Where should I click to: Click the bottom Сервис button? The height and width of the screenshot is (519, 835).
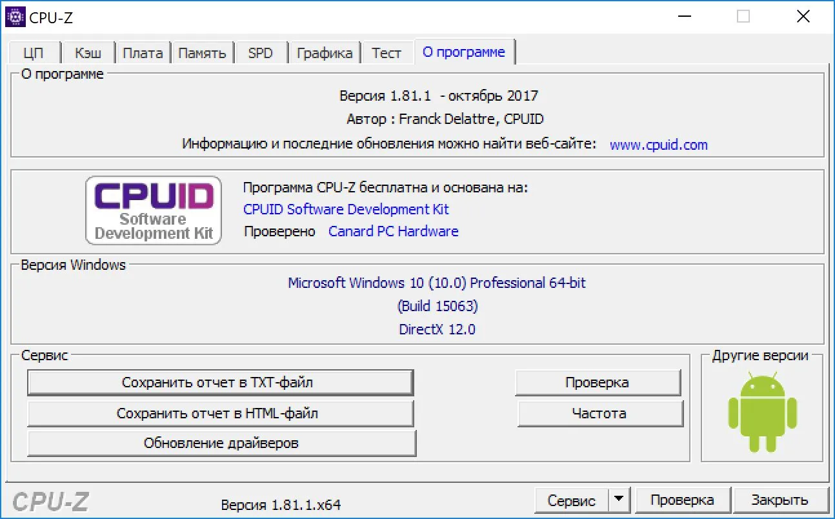[x=572, y=500]
